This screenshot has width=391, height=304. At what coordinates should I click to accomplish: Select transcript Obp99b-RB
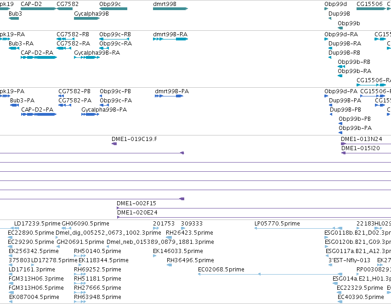[x=341, y=67]
